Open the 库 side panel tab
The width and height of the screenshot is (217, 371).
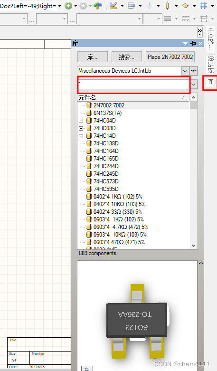210,82
